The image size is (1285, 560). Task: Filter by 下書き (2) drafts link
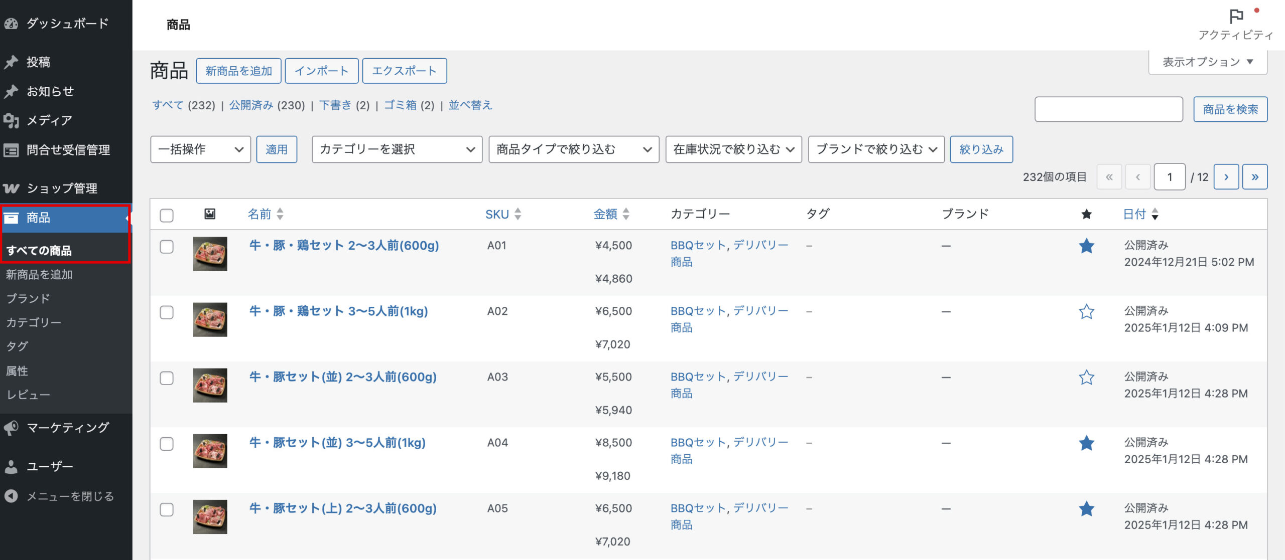coord(335,105)
